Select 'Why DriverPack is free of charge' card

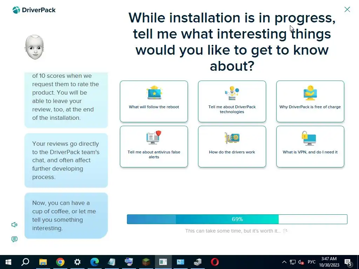click(x=310, y=101)
